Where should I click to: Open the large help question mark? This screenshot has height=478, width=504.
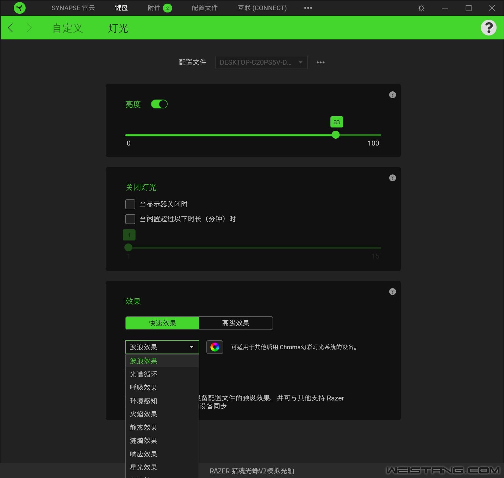click(489, 28)
